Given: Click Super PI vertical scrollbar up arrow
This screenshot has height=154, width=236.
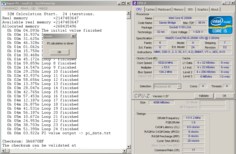Looking at the screenshot, I should 129,13.
